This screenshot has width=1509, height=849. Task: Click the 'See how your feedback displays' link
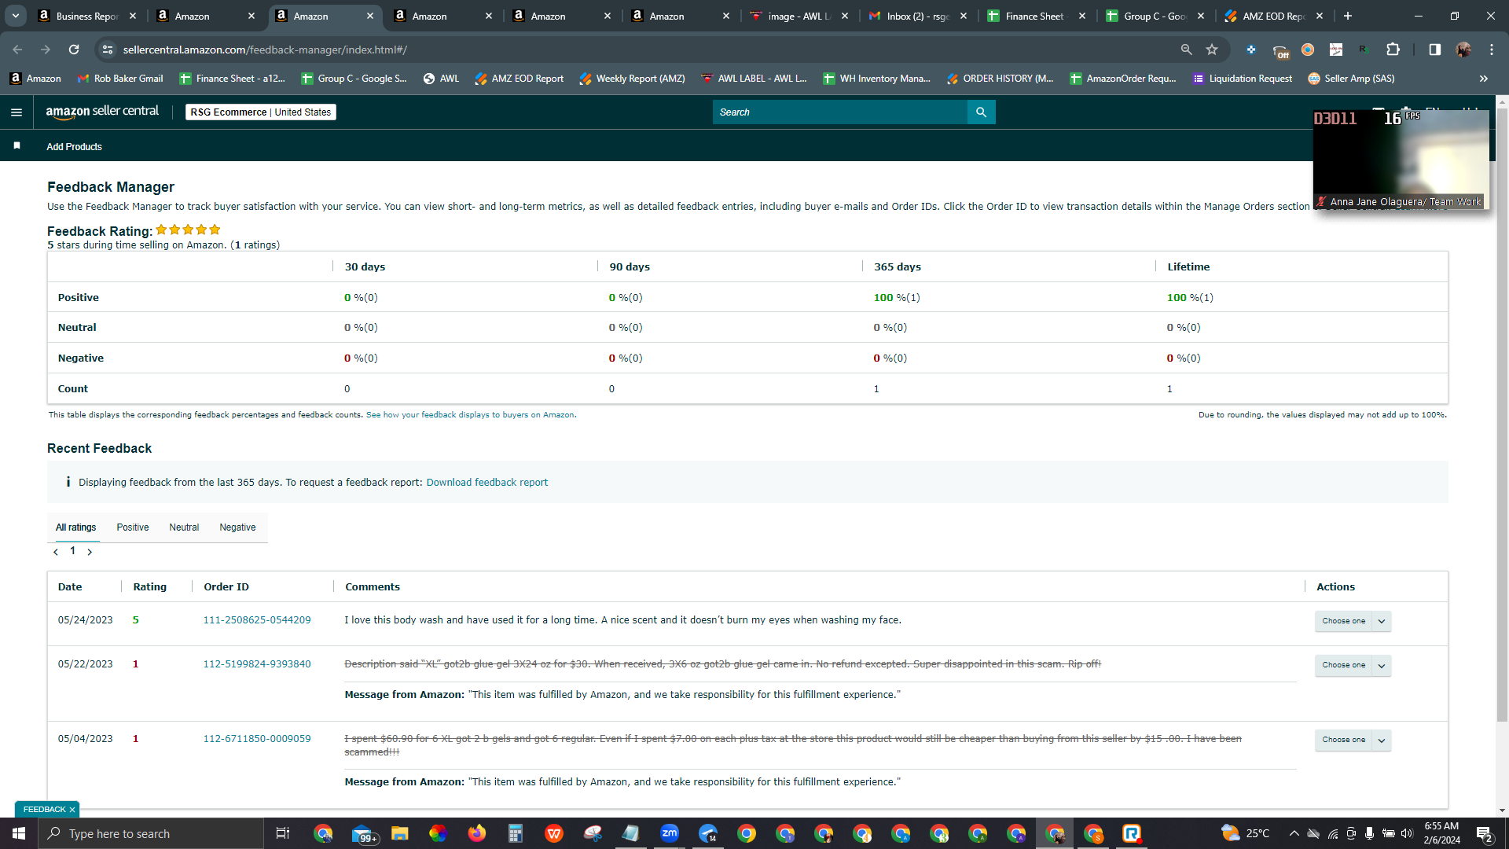point(470,415)
